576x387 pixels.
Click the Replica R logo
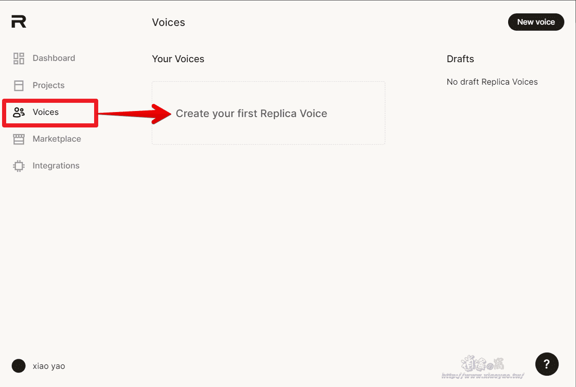[x=19, y=22]
